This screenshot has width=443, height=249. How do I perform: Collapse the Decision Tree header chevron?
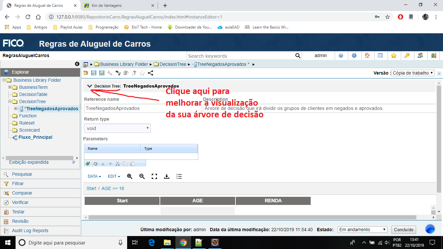tap(90, 86)
